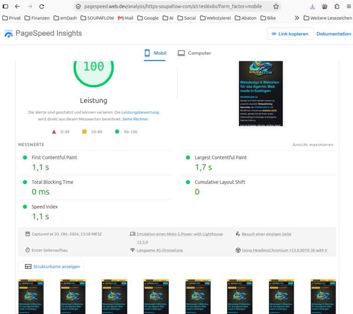Click the Speed Index metric
Viewport: 353px width, 314px height.
pos(96,212)
